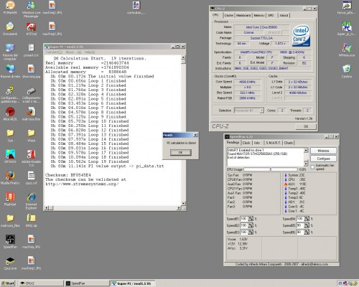
Task: Select the pcmark.txt file icon
Action: 31,50
